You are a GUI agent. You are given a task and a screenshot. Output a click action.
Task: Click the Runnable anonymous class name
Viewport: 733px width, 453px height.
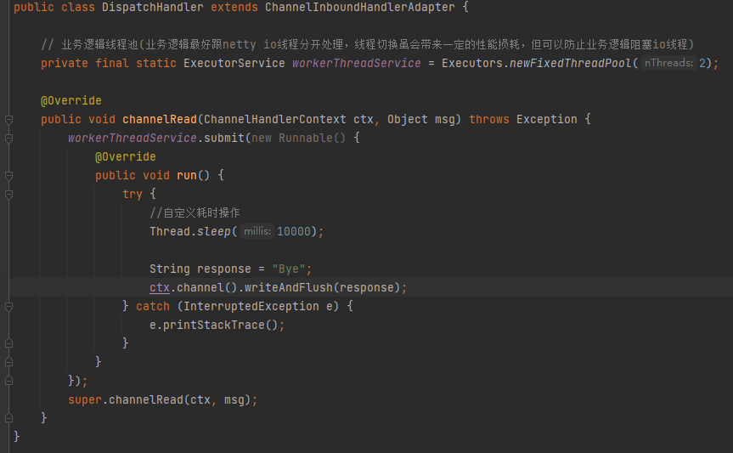tap(305, 138)
